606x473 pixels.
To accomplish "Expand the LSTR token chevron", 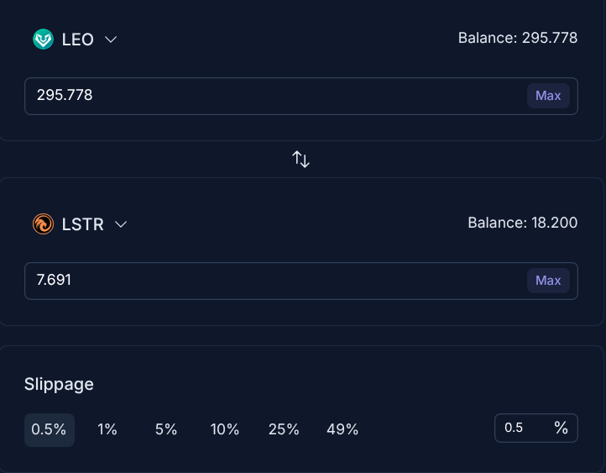I will coord(121,224).
